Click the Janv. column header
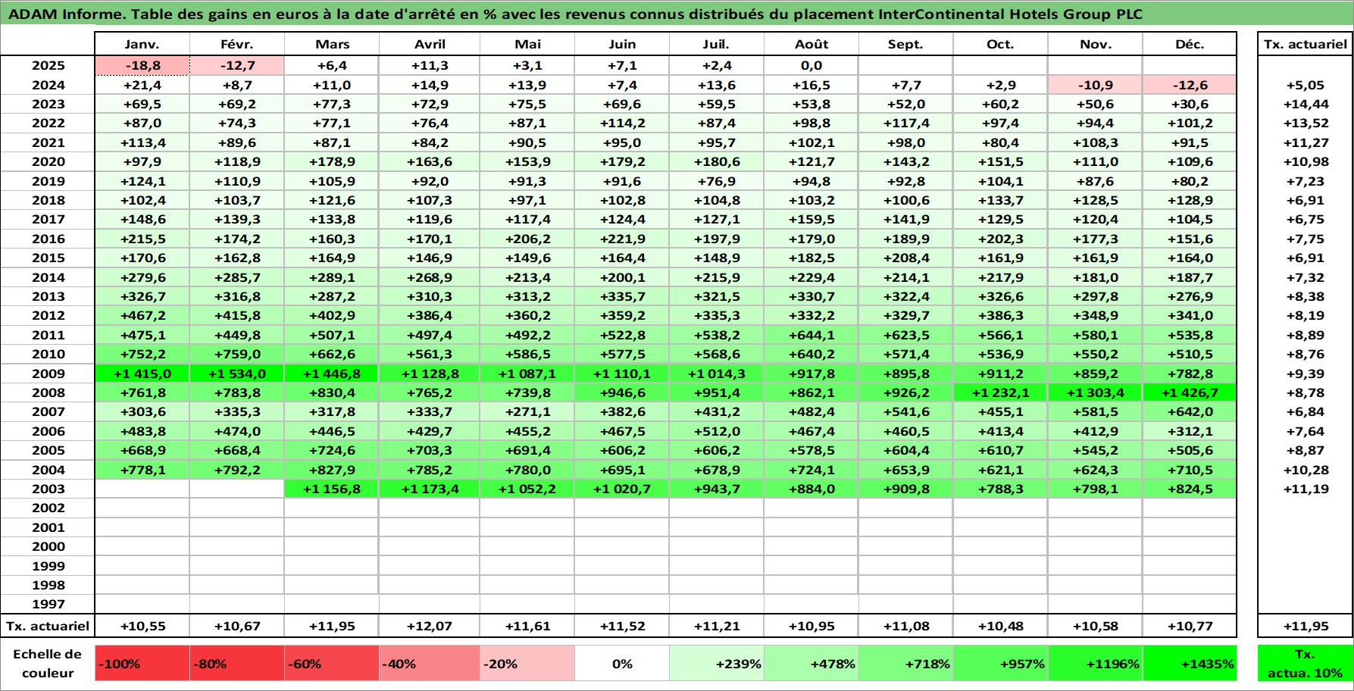Image resolution: width=1354 pixels, height=691 pixels. pos(142,44)
